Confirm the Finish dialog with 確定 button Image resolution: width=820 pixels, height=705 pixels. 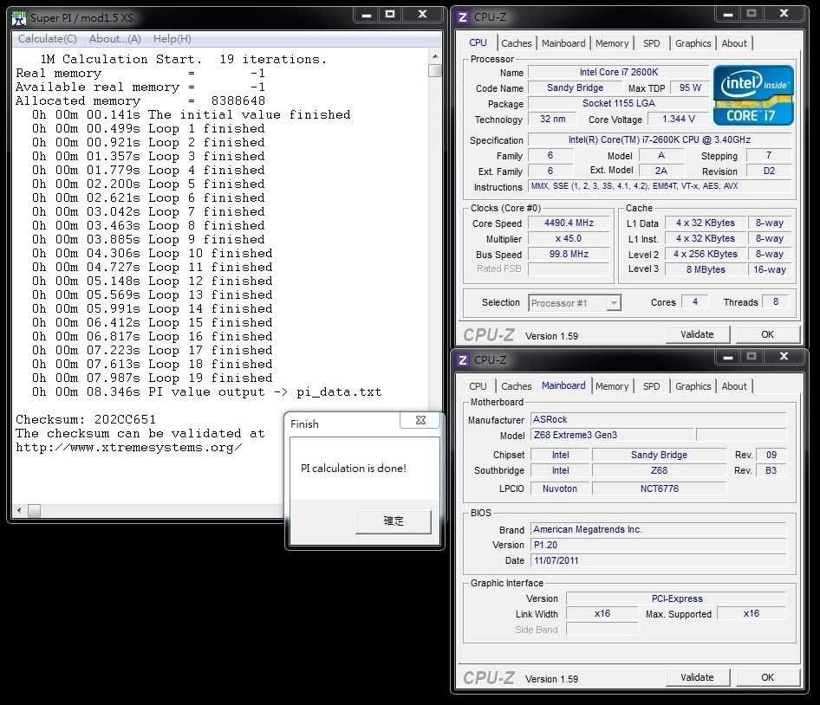(394, 521)
